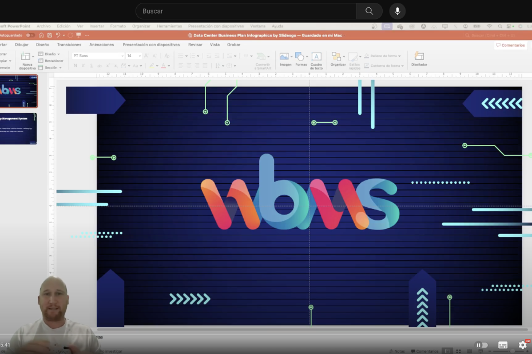Insert a Cuadro de texto text box
Screen dimensions: 532x354
tap(316, 61)
